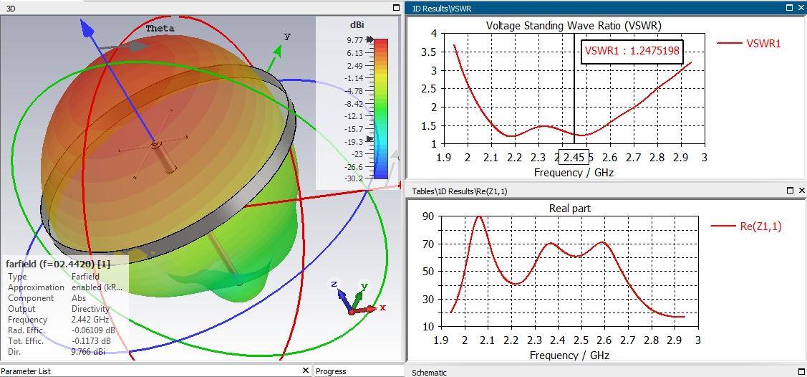Screen dimensions: 807x377
Task: Click the 9.766 dBi directivity value
Action: [88, 353]
